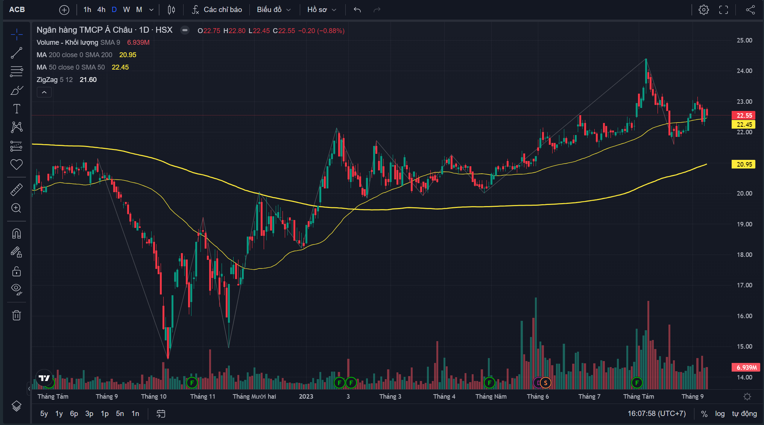Open the candlestick chart type selector
Image resolution: width=764 pixels, height=425 pixels.
tap(171, 10)
